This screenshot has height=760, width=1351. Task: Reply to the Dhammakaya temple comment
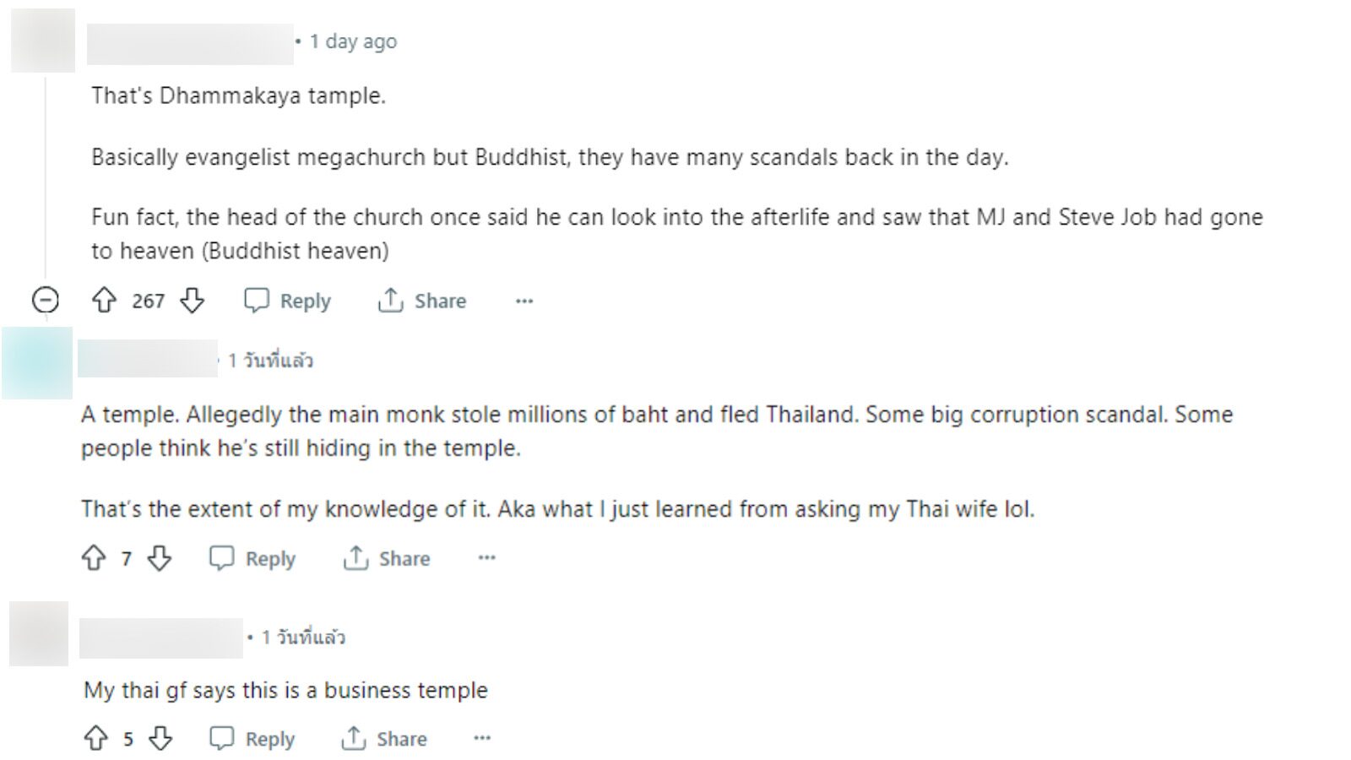click(x=287, y=301)
